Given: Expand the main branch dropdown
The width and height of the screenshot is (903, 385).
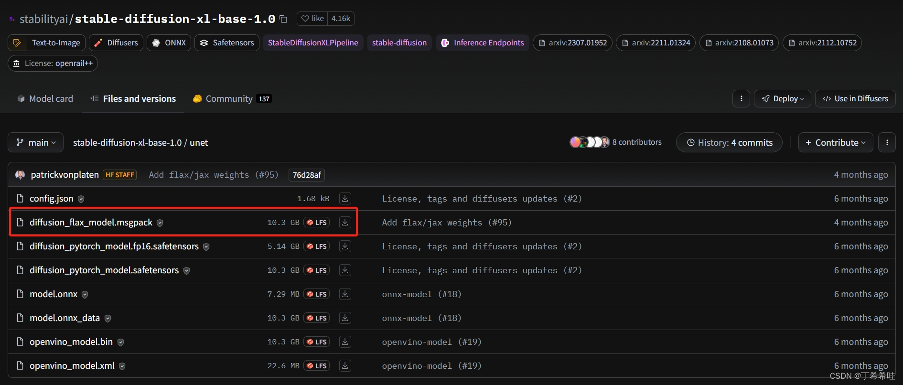Looking at the screenshot, I should point(36,142).
